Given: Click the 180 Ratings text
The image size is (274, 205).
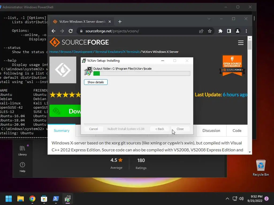Looking at the screenshot, I should point(141,164).
